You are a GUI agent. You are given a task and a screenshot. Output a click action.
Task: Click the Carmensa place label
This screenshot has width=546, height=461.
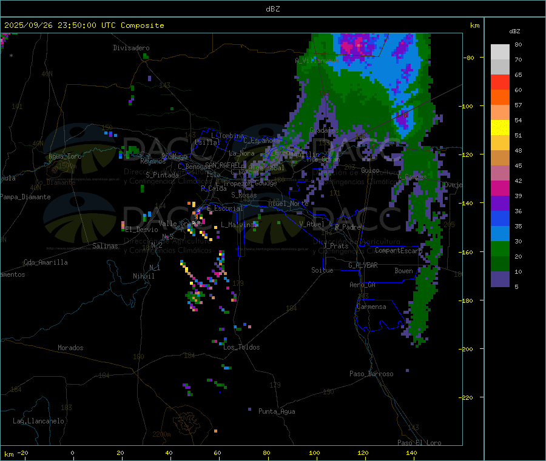[x=371, y=307]
